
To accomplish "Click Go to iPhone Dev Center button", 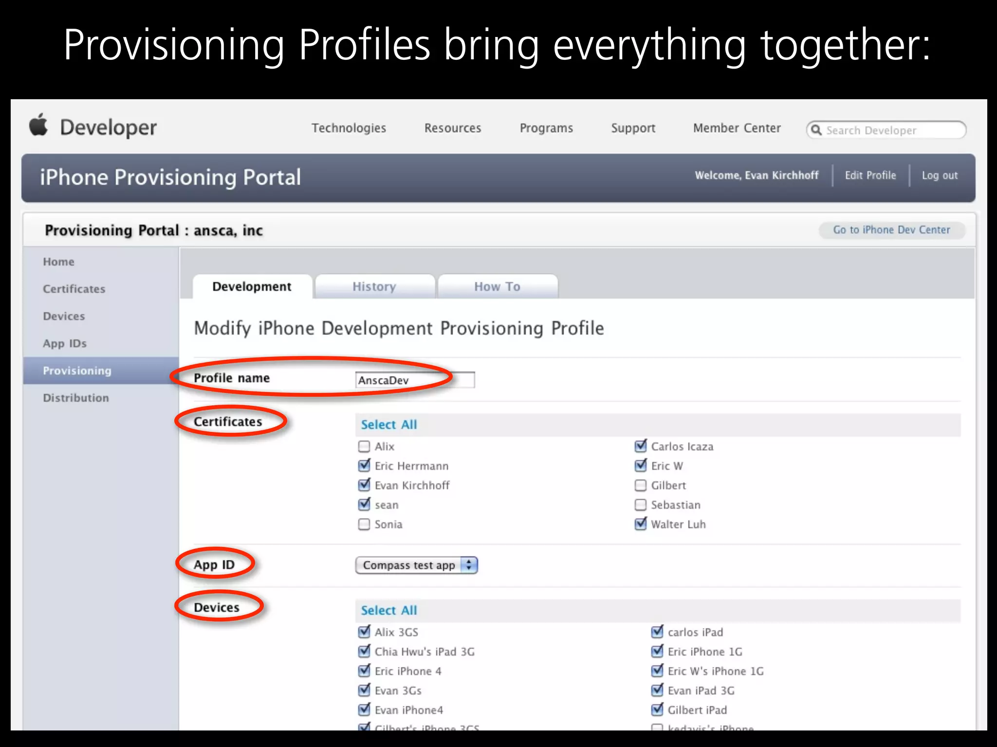I will tap(891, 230).
